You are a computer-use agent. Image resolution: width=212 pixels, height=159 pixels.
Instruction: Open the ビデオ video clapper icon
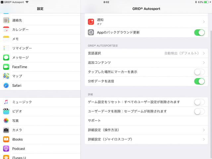(x=6, y=111)
